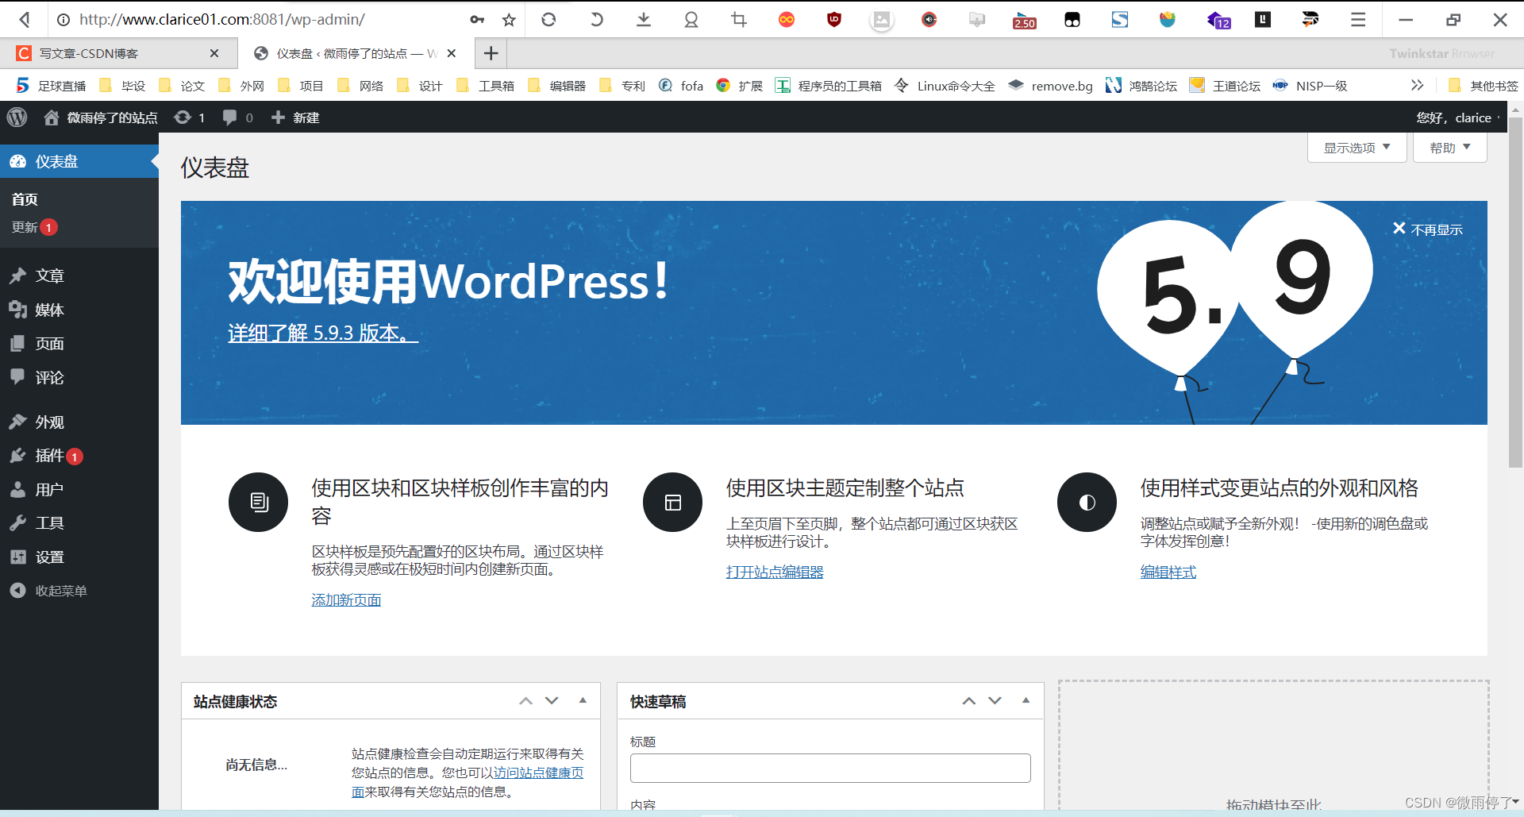Open updates indicator in admin bar
Image resolution: width=1524 pixels, height=817 pixels.
point(190,118)
